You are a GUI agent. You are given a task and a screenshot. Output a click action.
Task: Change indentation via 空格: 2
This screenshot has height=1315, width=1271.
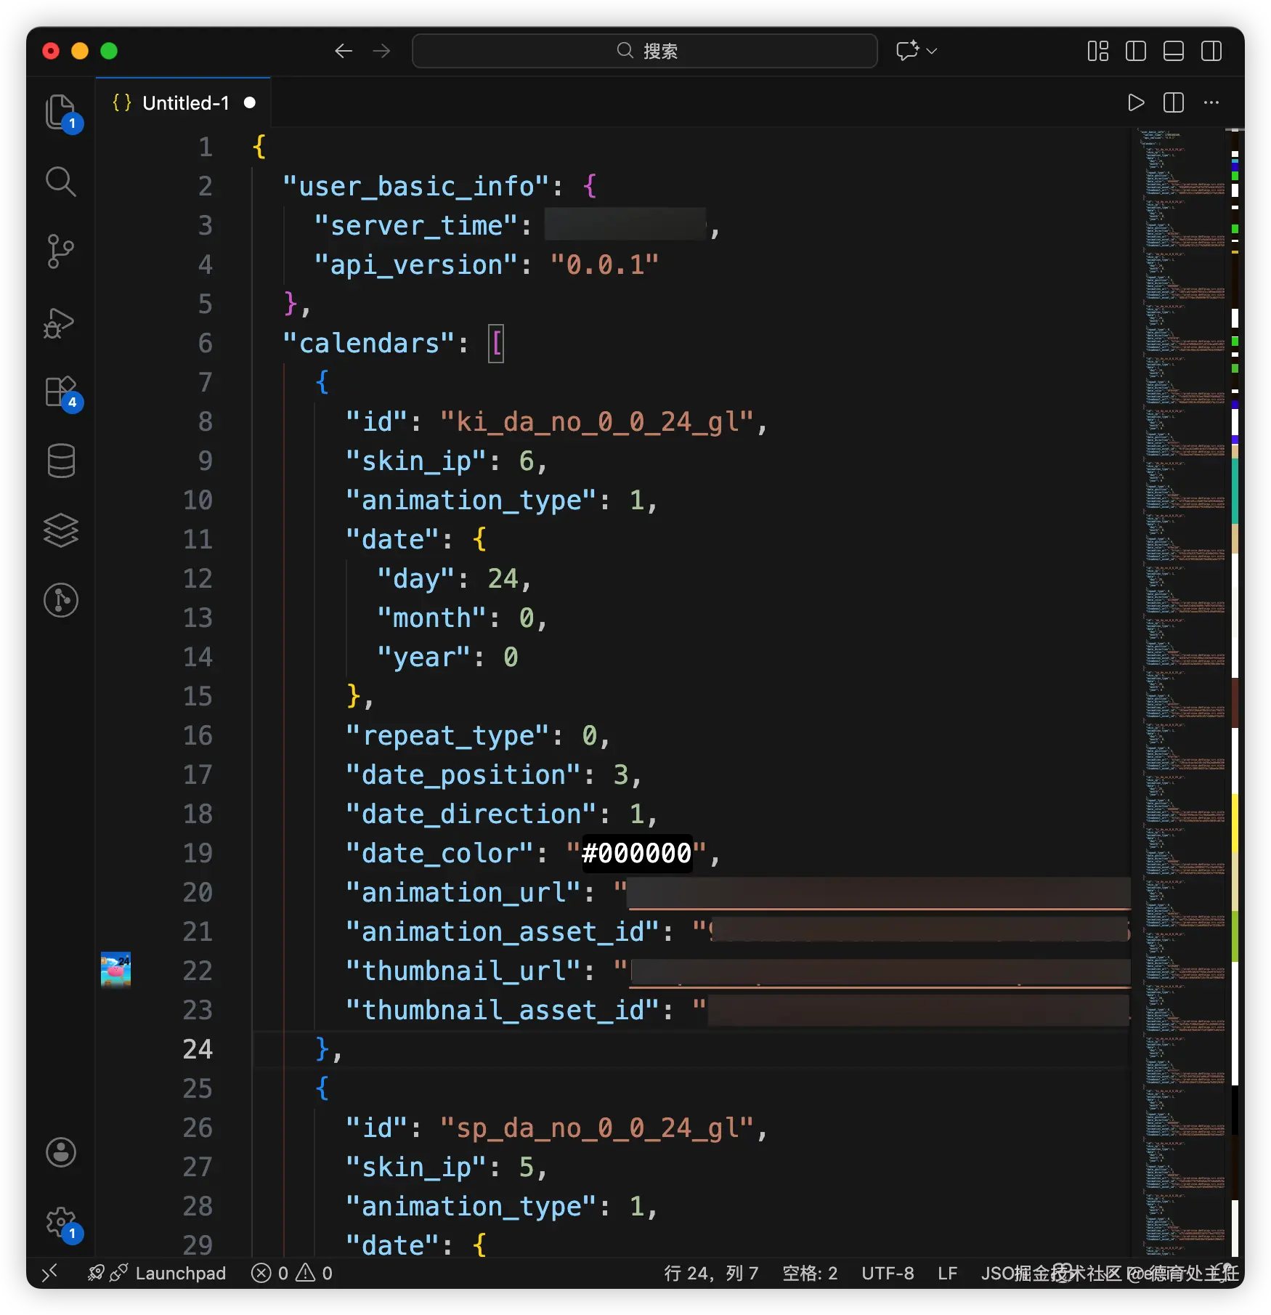tap(810, 1273)
